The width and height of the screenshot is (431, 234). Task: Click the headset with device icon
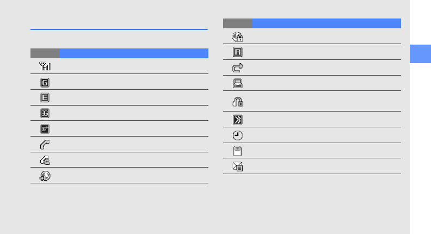click(238, 101)
